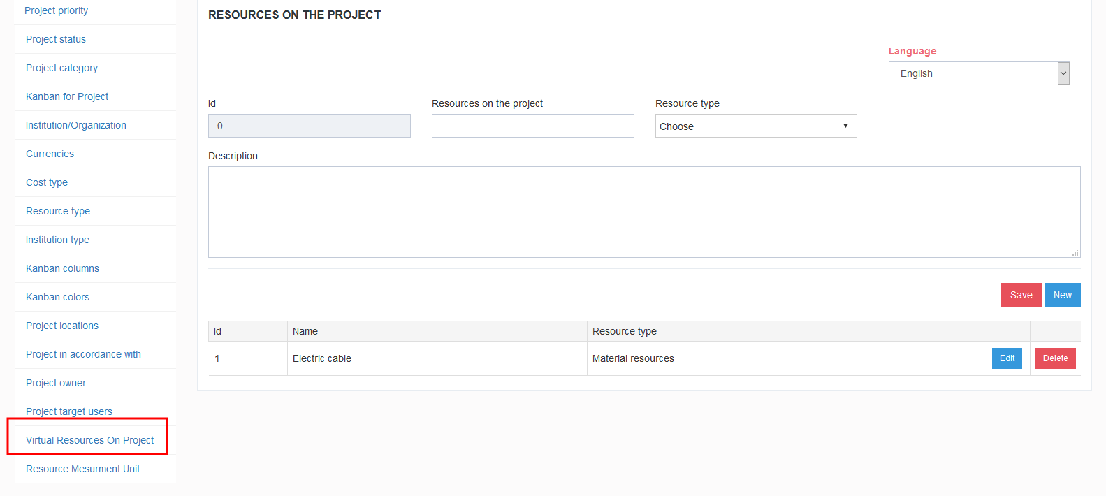
Task: Open the Currencies page
Action: tap(50, 154)
